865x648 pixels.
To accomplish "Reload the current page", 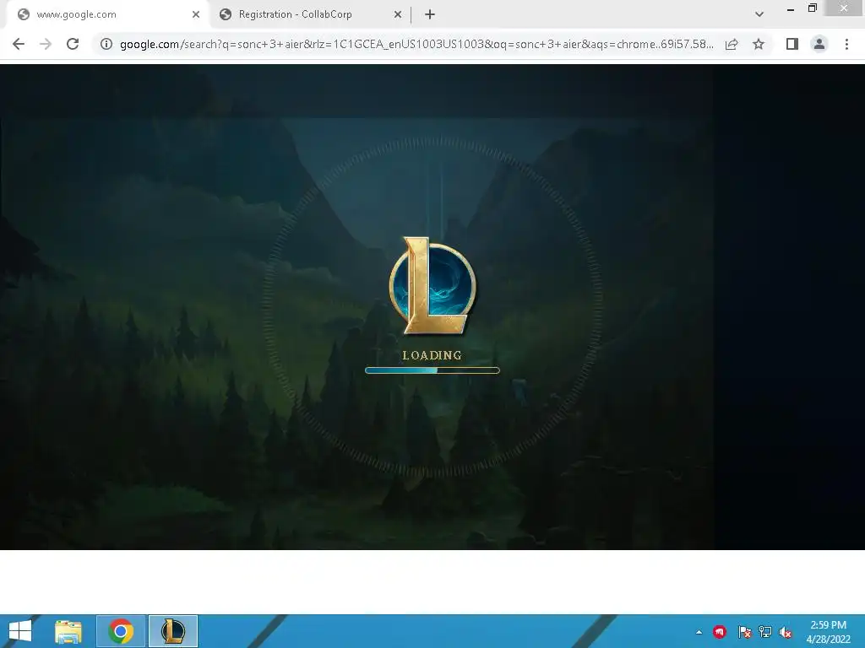I will click(73, 44).
